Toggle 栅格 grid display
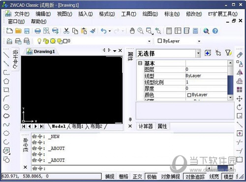246x182 pixels. 123,177
